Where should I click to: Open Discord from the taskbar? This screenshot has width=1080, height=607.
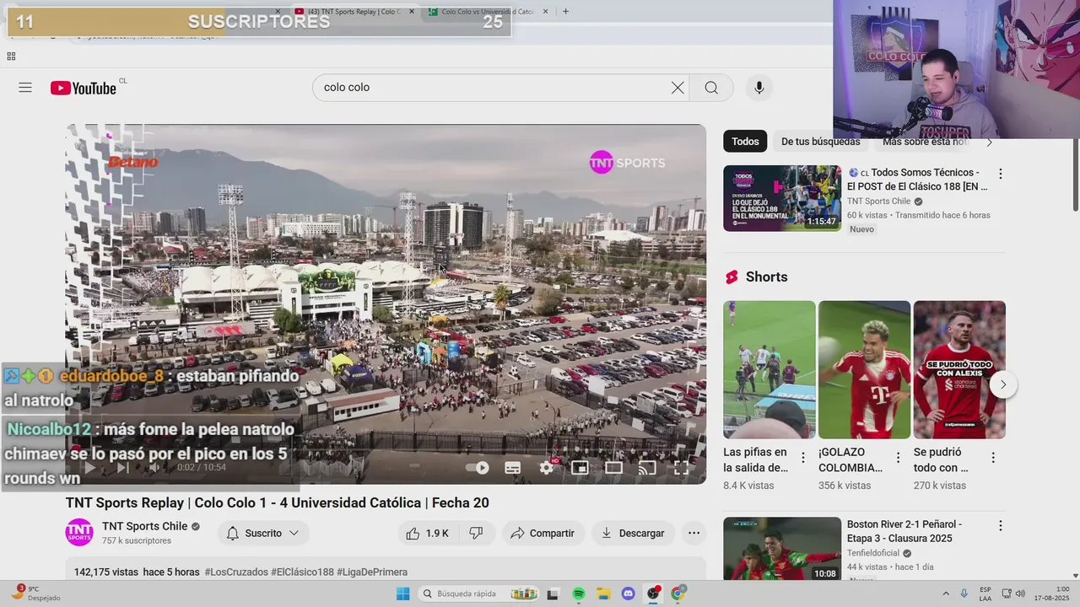(628, 594)
